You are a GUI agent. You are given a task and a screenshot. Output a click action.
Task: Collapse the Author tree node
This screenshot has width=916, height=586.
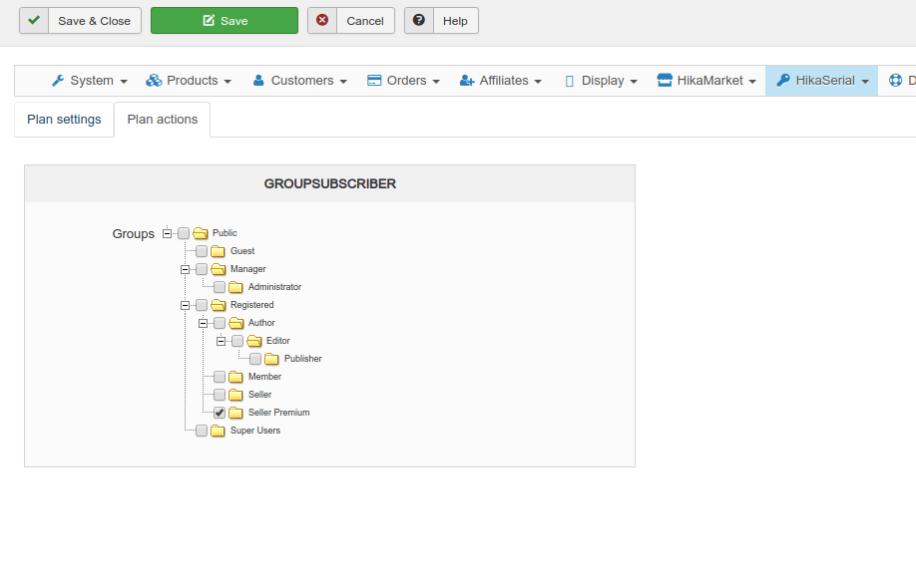click(x=203, y=323)
